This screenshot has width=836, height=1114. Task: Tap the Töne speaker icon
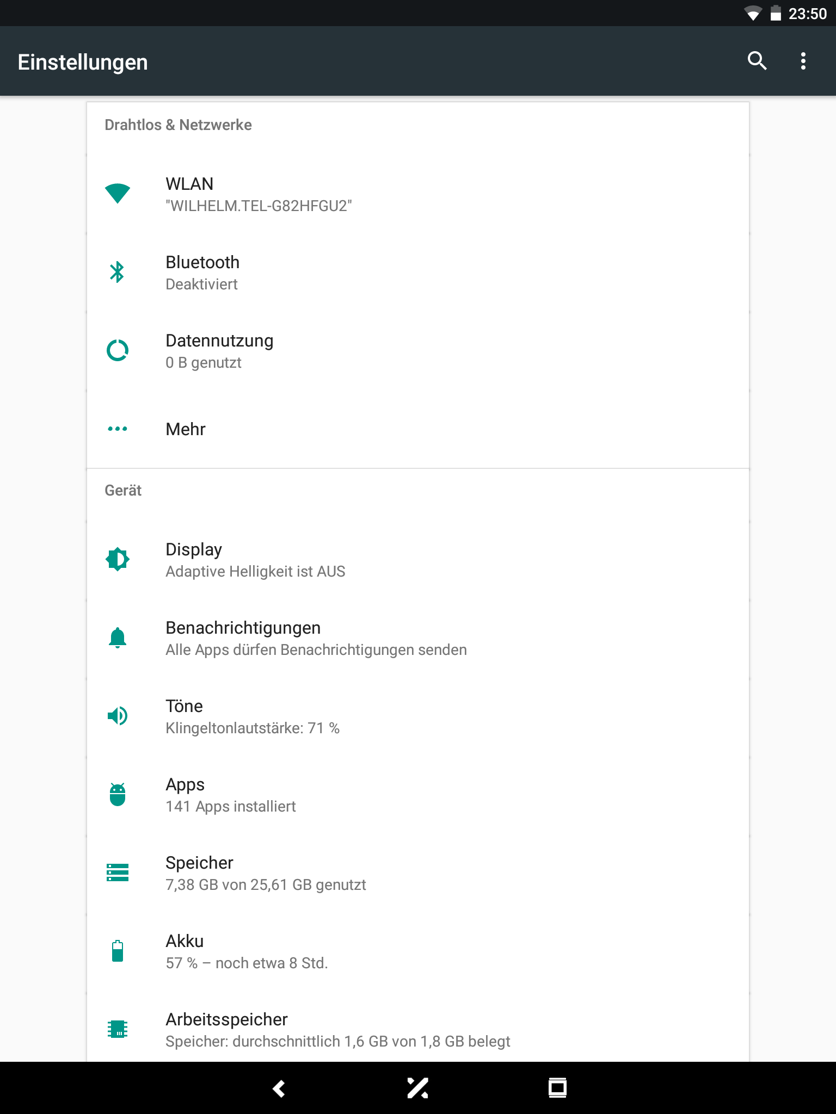(x=118, y=716)
